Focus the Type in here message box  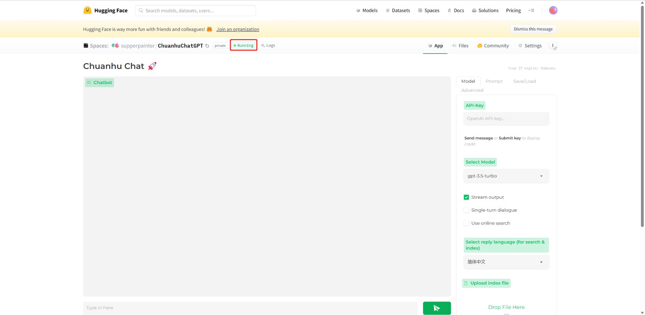(250, 308)
